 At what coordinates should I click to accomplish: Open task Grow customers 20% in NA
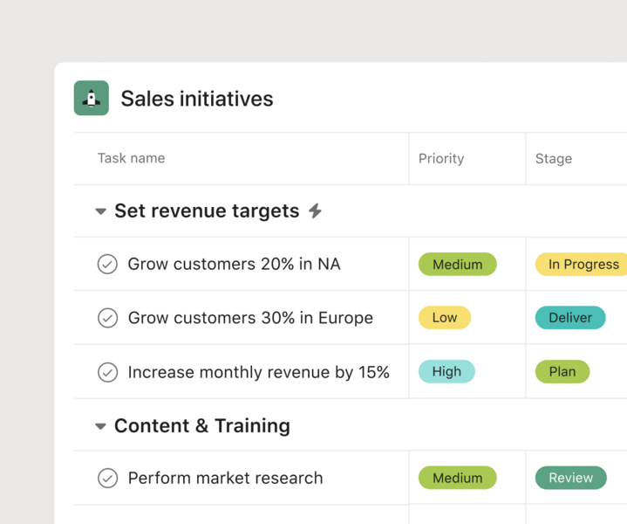tap(234, 264)
